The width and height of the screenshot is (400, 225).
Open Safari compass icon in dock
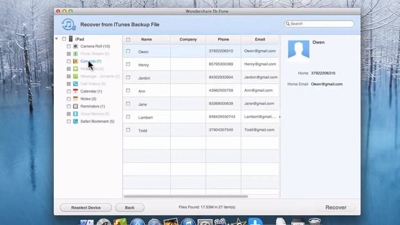click(x=154, y=222)
